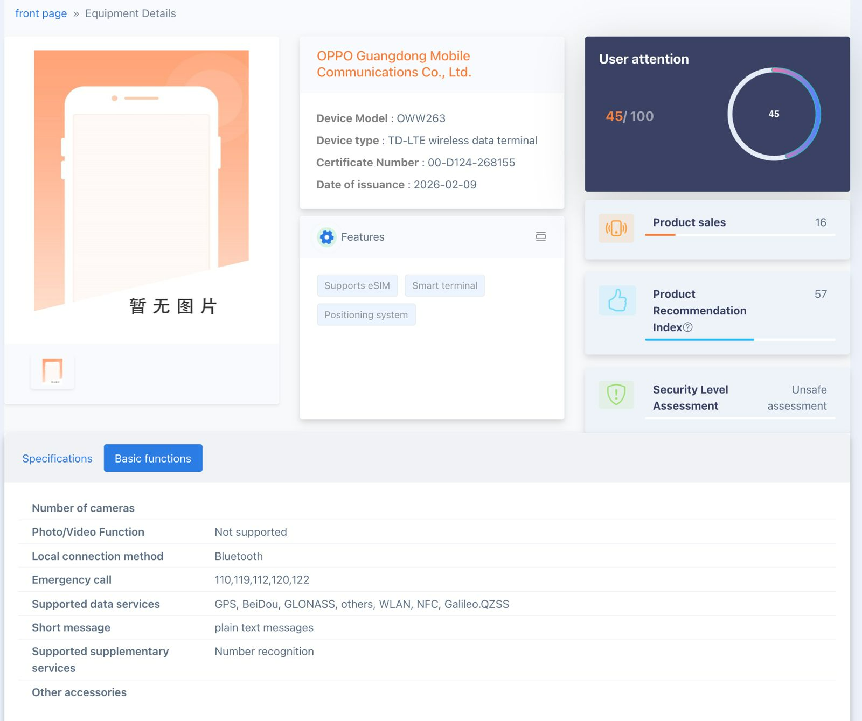Click the Product sales vibrating phone icon
Screen dimensions: 862x721
616,228
